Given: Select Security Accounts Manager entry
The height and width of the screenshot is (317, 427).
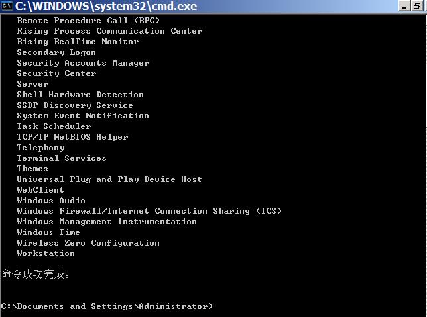Looking at the screenshot, I should [x=83, y=63].
